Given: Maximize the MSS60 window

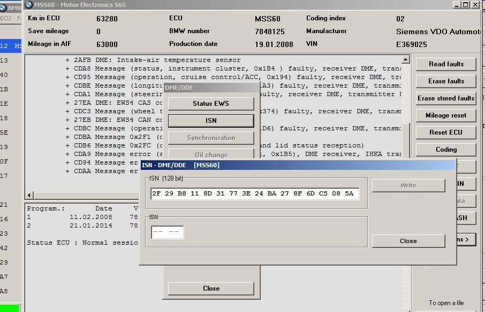Looking at the screenshot, I should 466,5.
